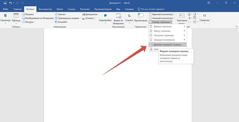Screen dimensions: 239x122
Task: Click Видео из Интернета button
Action: [x=119, y=19]
